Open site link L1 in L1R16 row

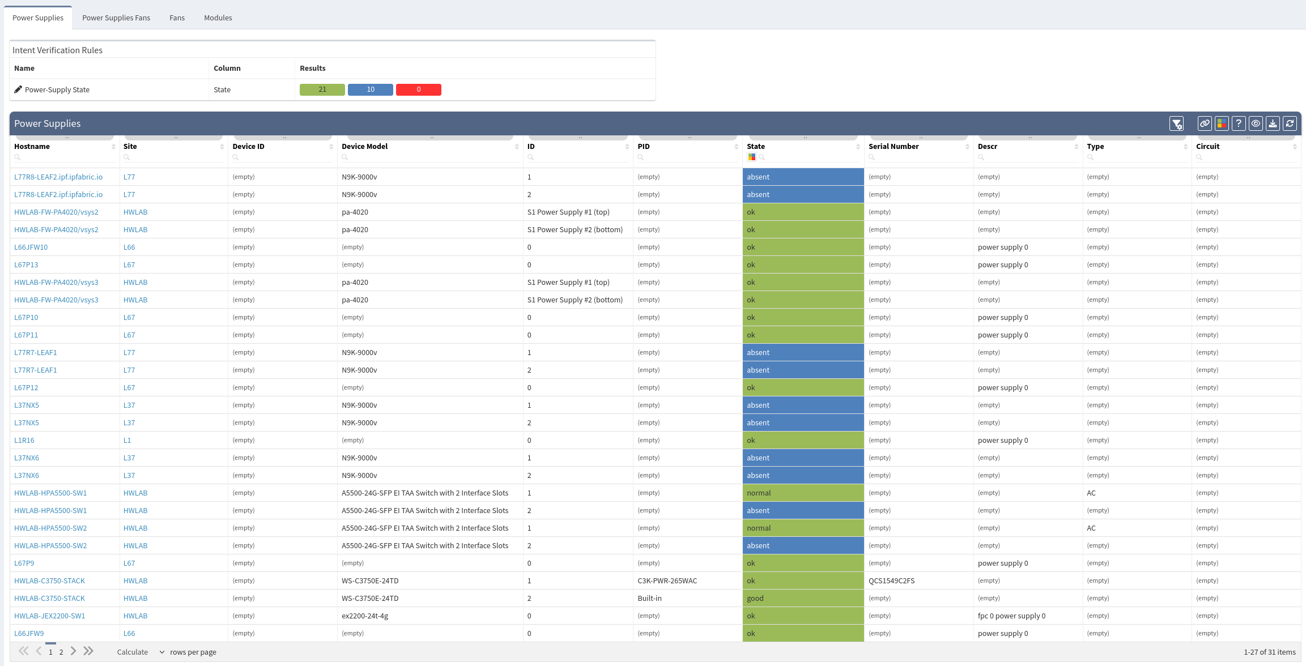point(127,441)
